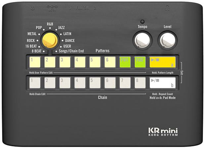Screen dimensions: 206x149
Task: Click the 'Hold:Chain Edit' label
Action: click(37, 94)
